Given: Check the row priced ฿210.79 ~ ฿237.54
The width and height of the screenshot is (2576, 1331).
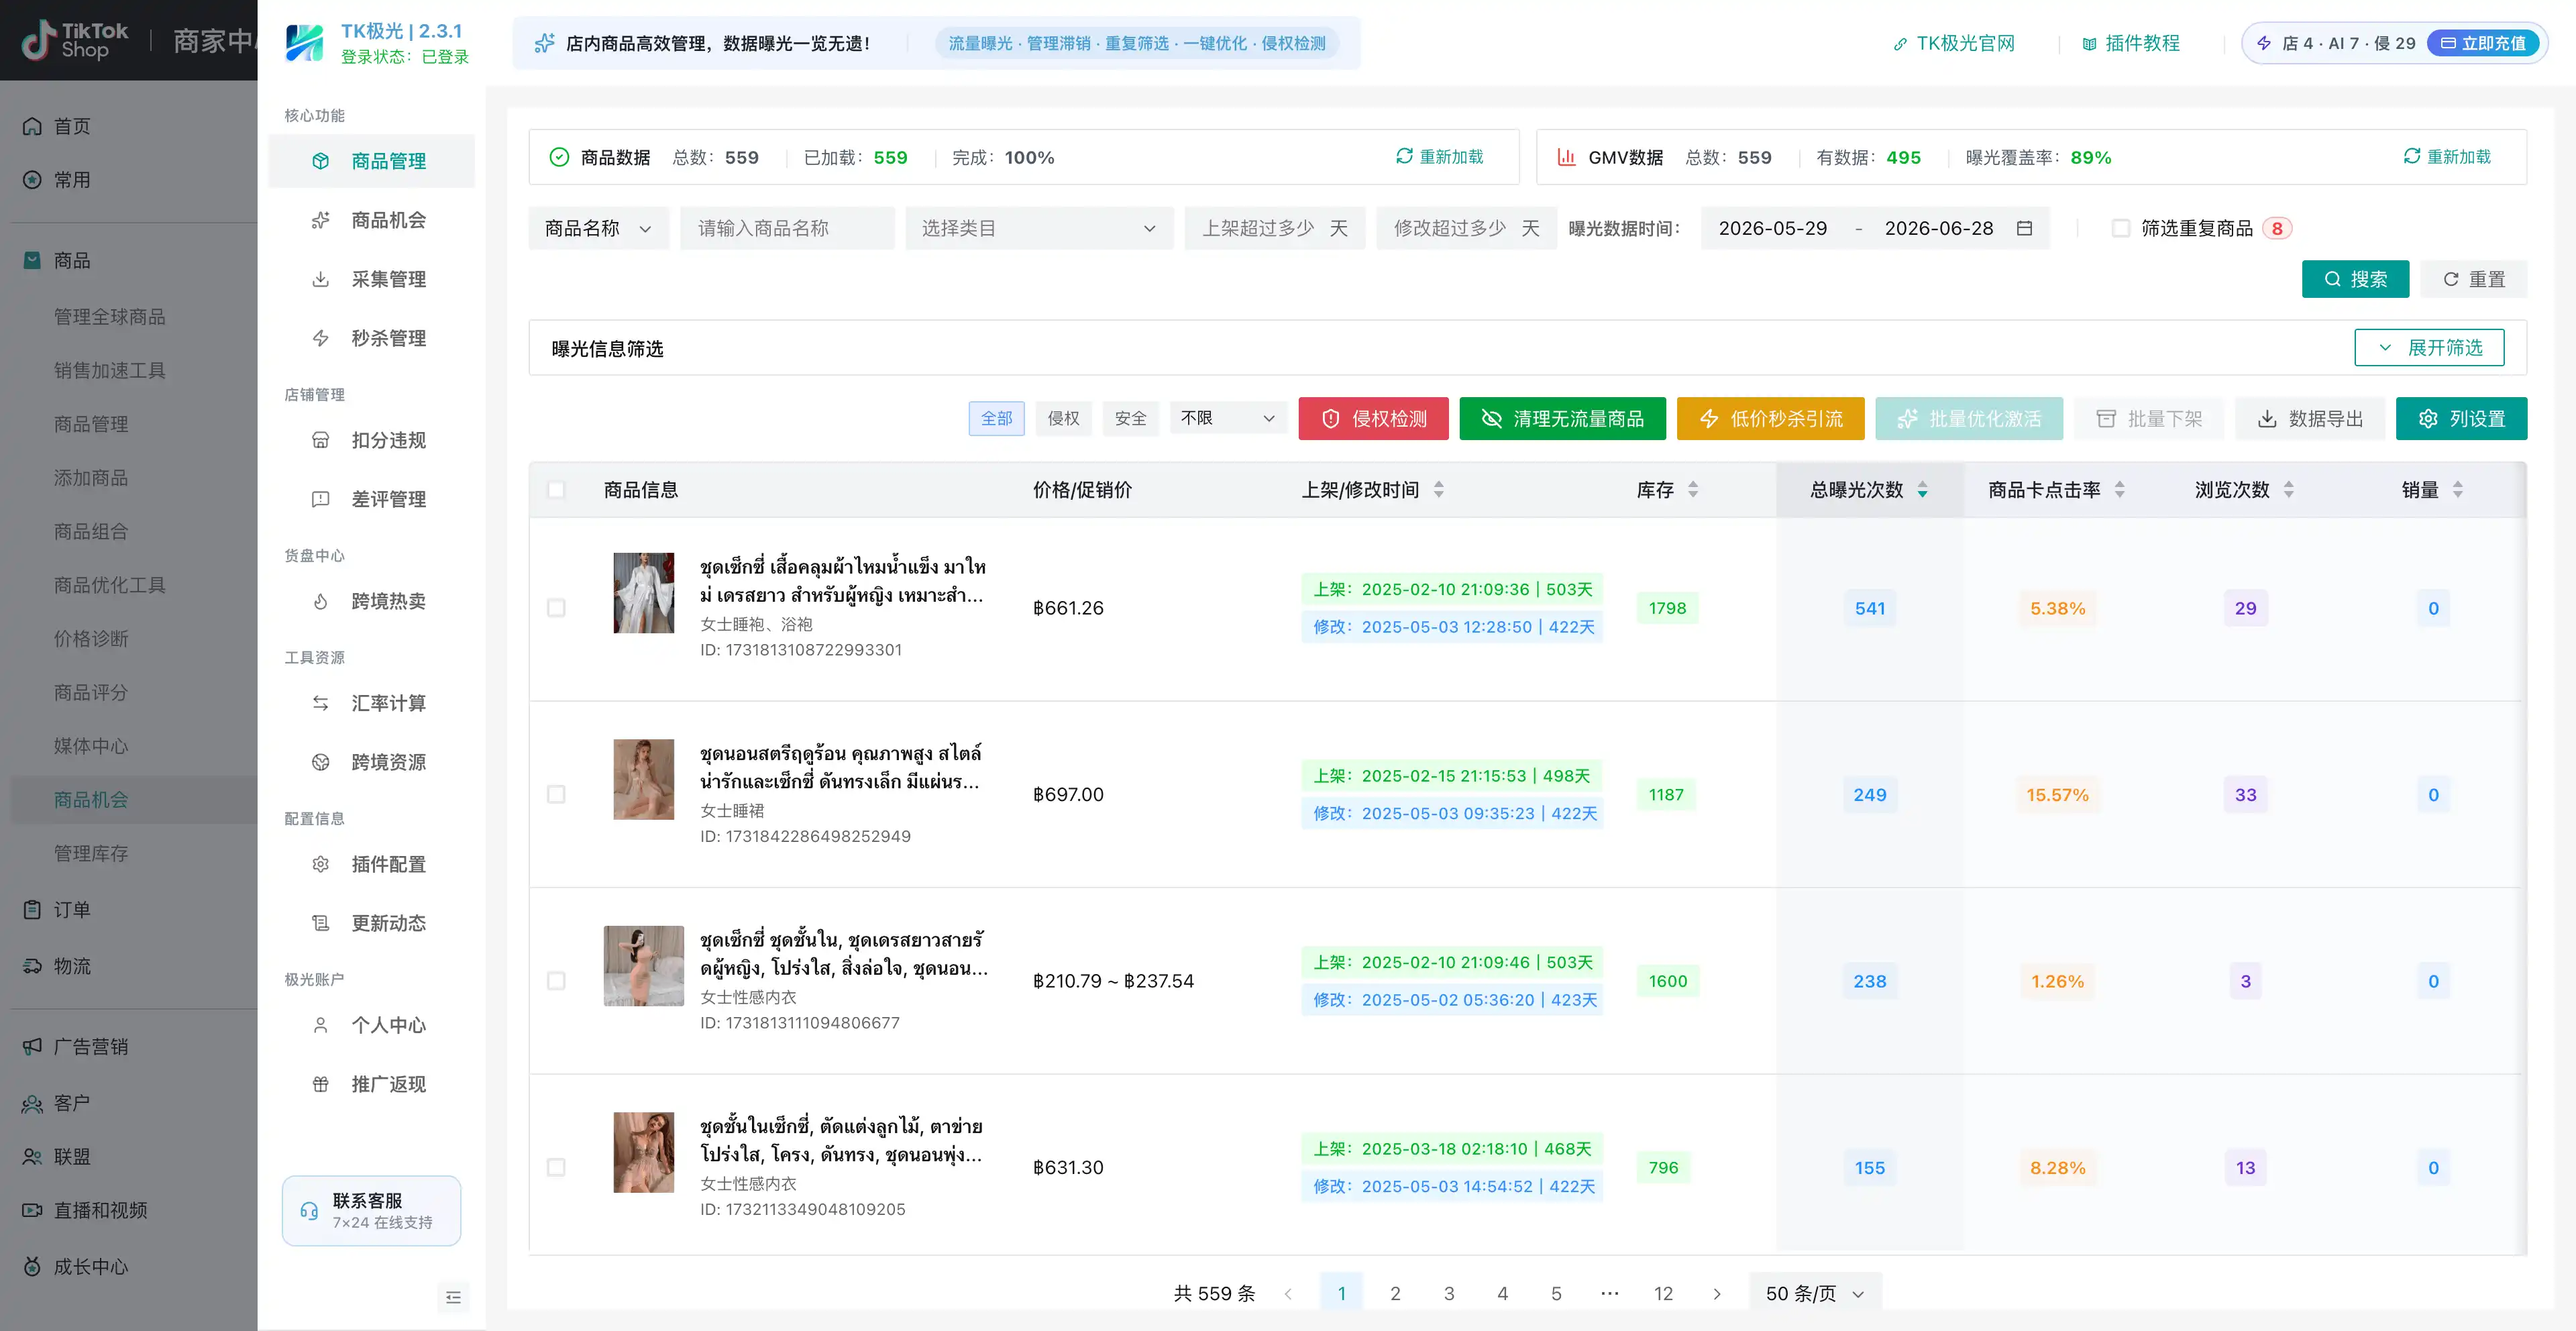Looking at the screenshot, I should coord(556,981).
